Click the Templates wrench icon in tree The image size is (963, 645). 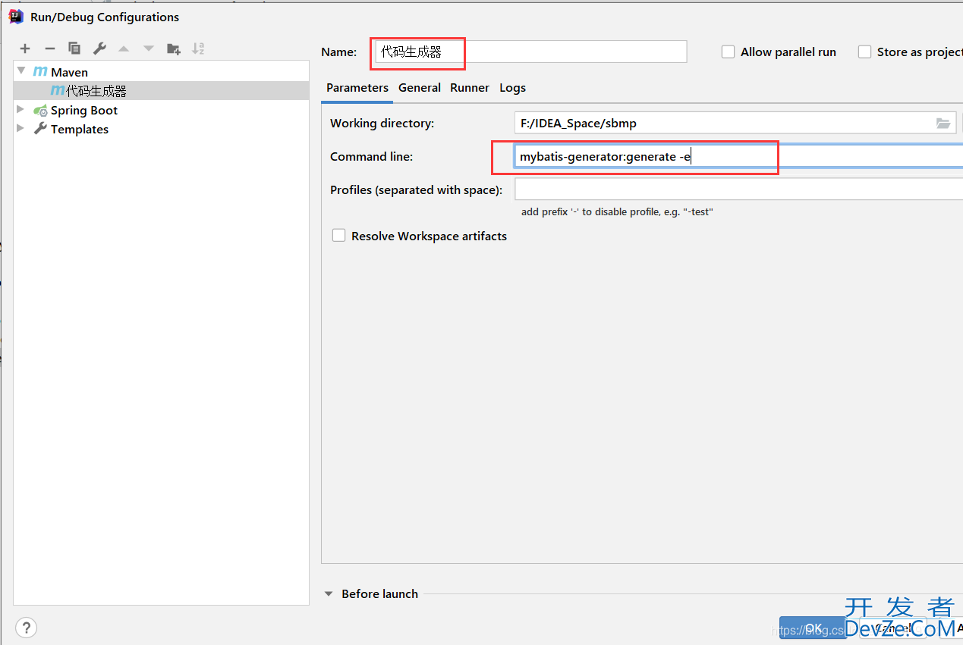pos(41,129)
